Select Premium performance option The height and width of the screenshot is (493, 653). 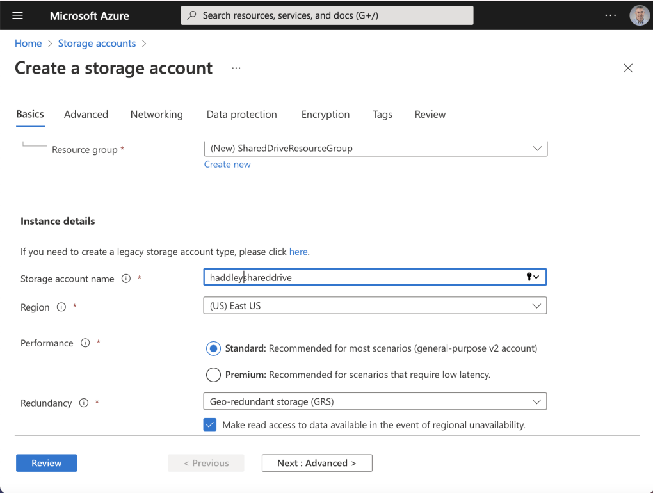tap(213, 375)
